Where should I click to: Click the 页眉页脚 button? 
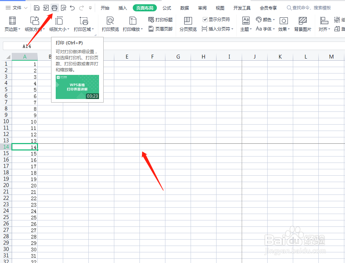click(x=160, y=29)
